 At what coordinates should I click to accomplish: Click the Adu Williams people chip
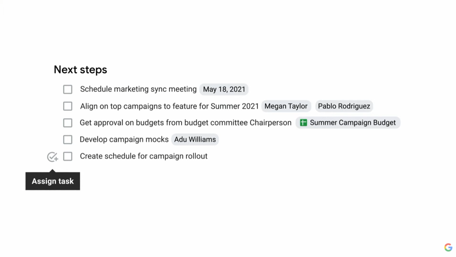(195, 140)
